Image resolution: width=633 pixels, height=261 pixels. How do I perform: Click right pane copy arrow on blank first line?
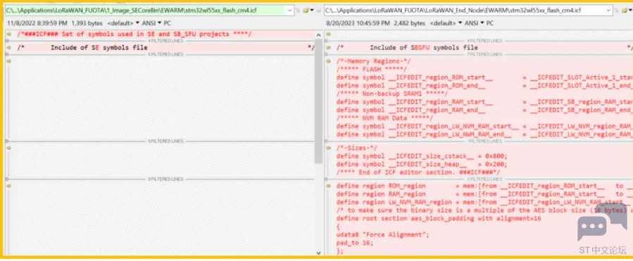(328, 34)
